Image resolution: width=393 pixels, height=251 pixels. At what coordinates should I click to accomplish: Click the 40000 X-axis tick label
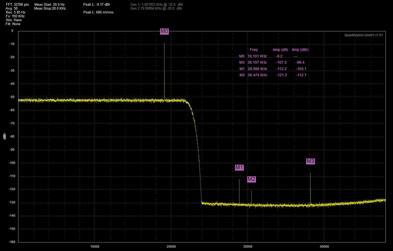coord(324,247)
